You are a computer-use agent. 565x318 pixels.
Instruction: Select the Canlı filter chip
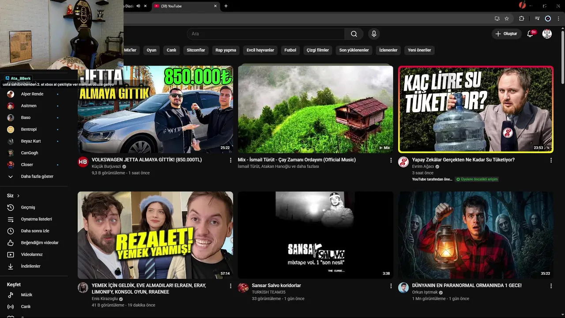(x=171, y=50)
